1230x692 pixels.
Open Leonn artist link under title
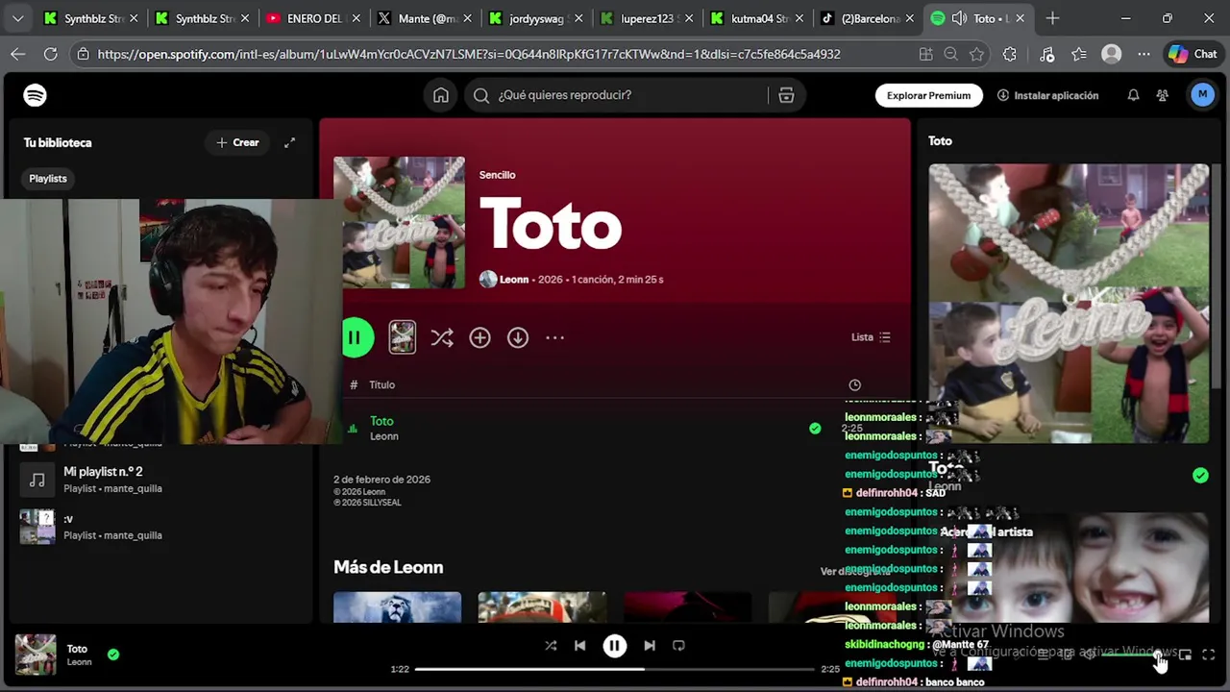coord(514,279)
